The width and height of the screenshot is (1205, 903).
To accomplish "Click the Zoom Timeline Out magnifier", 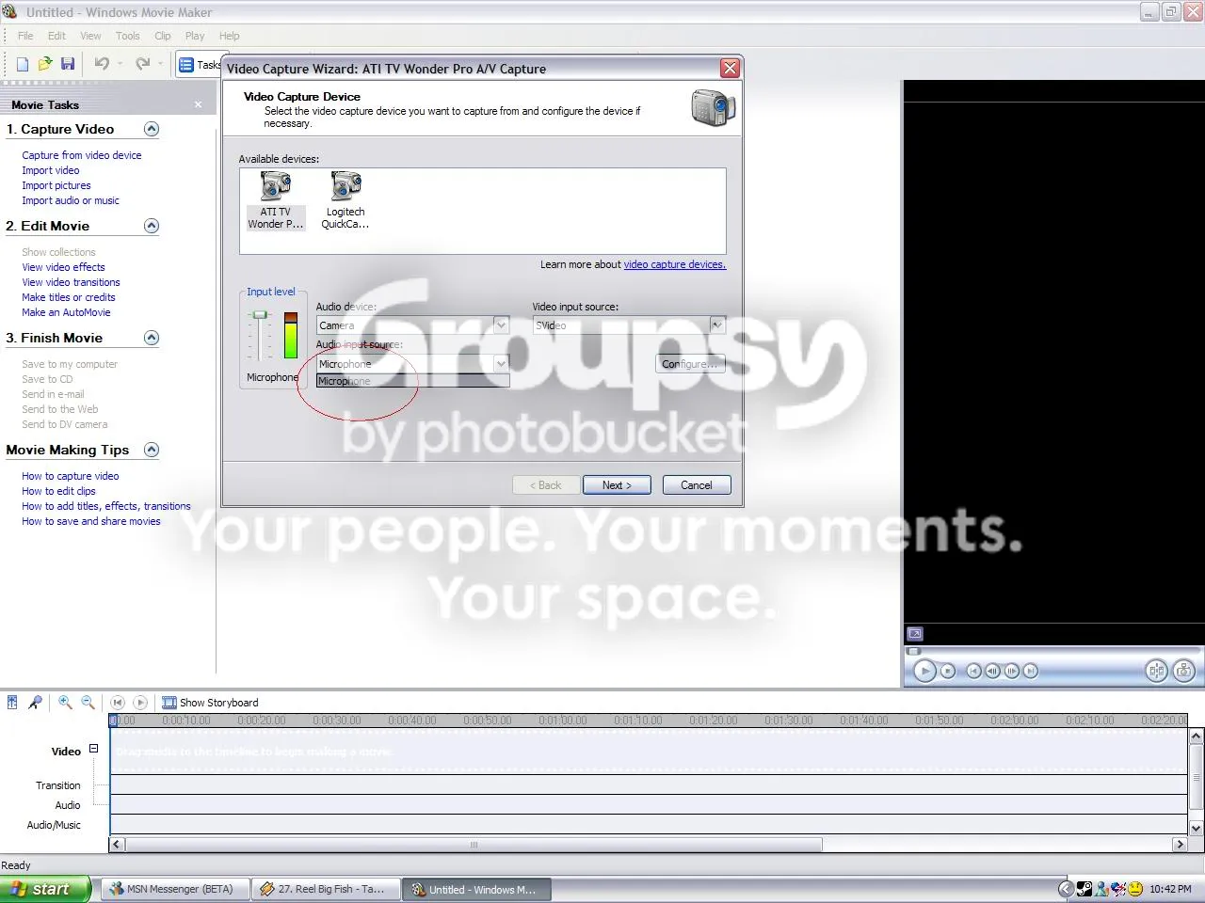I will [x=88, y=702].
